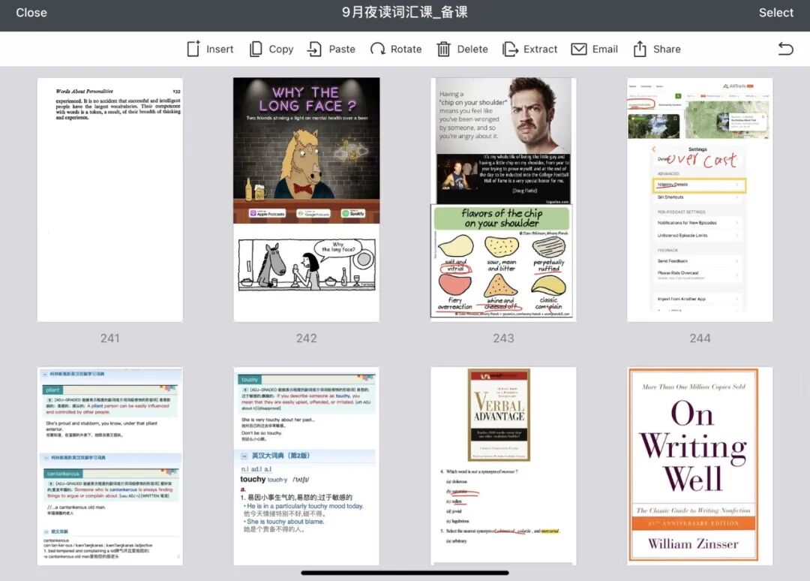The width and height of the screenshot is (810, 581).
Task: Click the Share upload icon
Action: pos(640,49)
